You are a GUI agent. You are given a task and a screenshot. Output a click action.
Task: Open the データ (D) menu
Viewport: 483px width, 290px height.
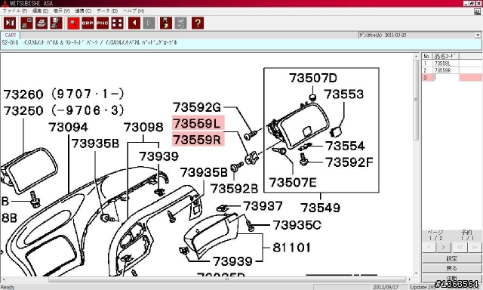coord(107,11)
